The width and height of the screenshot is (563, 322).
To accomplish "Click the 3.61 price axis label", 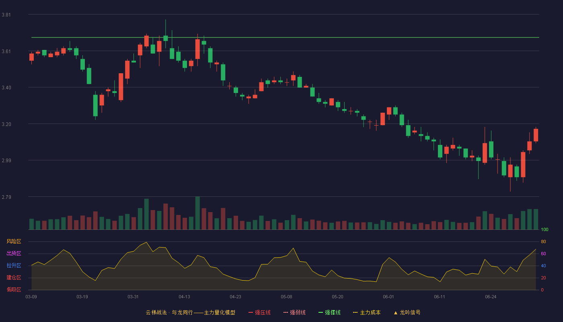I will [6, 52].
